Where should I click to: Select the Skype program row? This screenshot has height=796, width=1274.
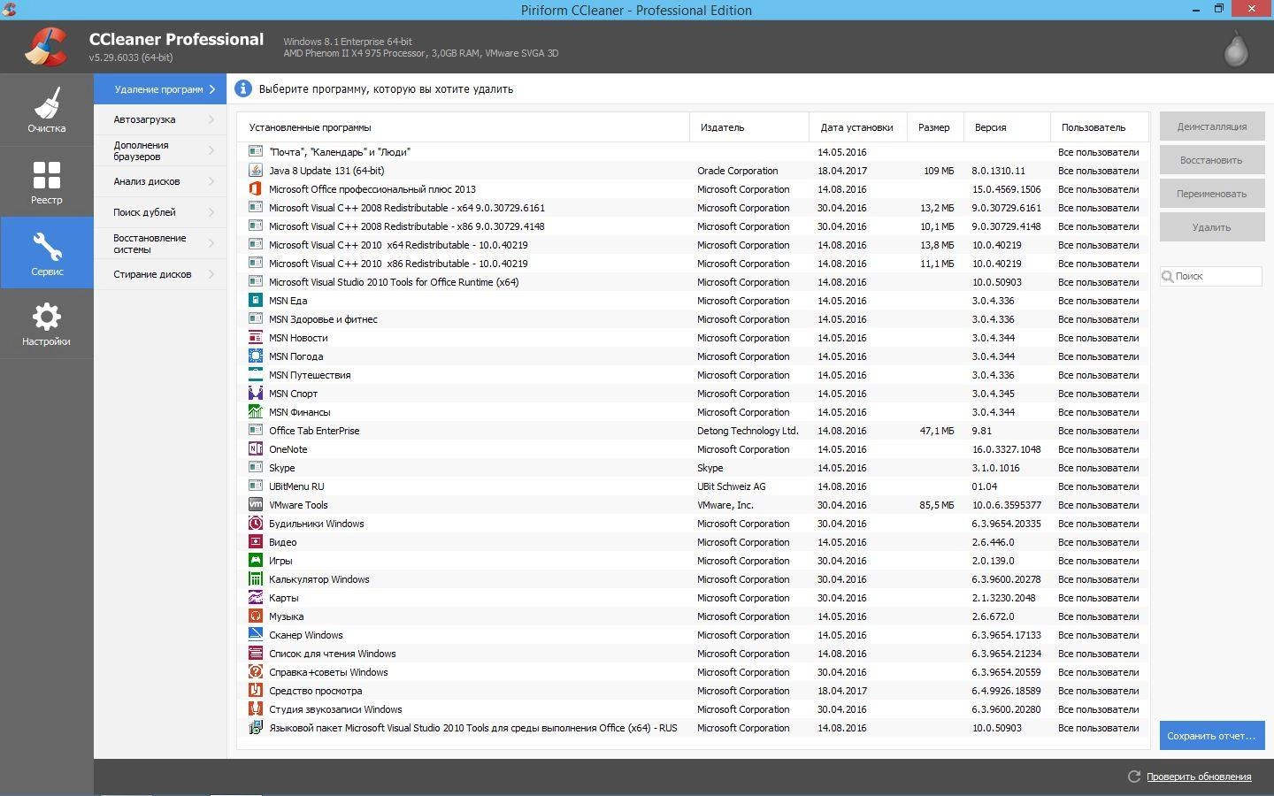(693, 468)
